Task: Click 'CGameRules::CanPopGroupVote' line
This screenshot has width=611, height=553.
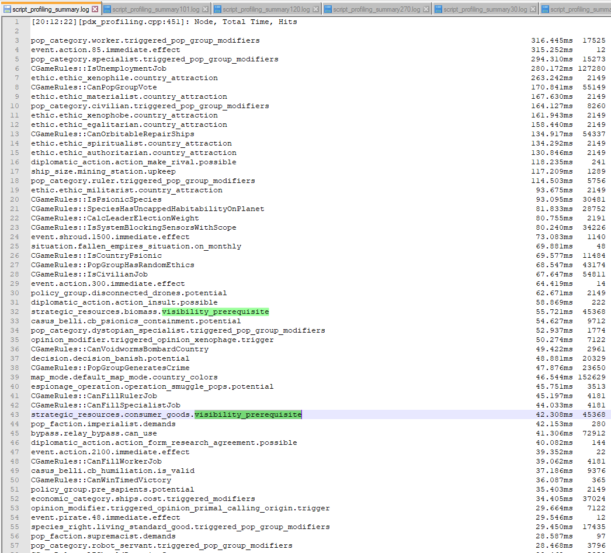Action: click(x=94, y=87)
